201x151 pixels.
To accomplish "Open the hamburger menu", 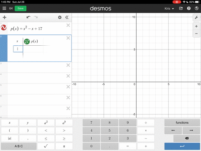I will tap(4, 8).
